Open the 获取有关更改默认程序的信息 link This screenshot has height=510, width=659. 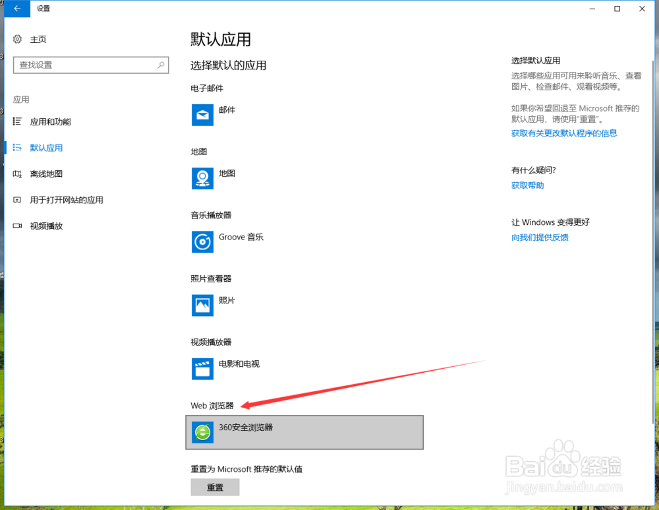[x=565, y=133]
